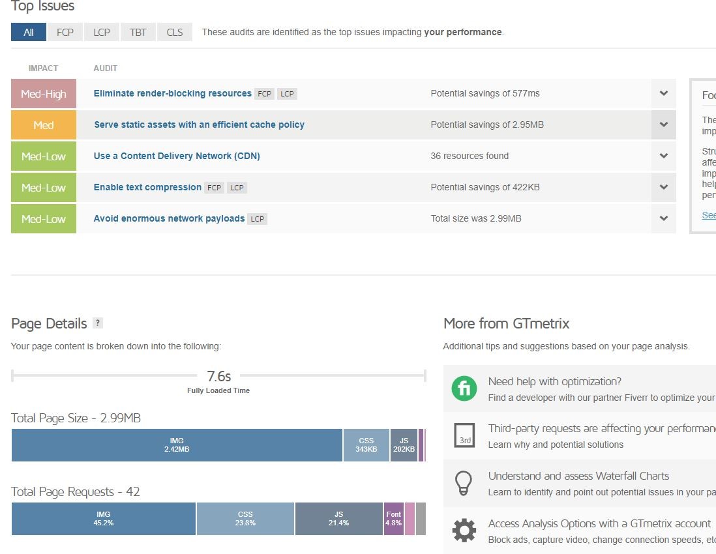Click the Med-Low badge beside text compression
The width and height of the screenshot is (716, 554).
pyautogui.click(x=44, y=187)
